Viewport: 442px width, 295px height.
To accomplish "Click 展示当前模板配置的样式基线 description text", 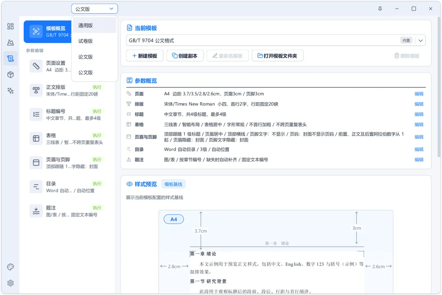I will (154, 198).
